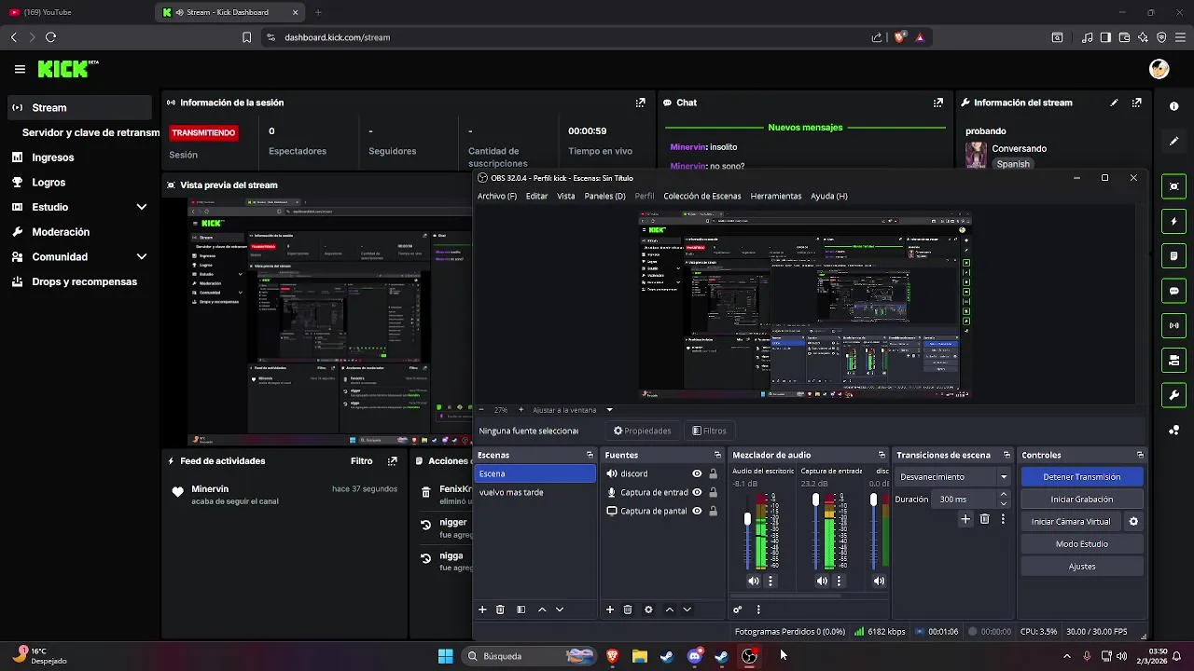Toggle lock on Captura de entrada source

[713, 492]
